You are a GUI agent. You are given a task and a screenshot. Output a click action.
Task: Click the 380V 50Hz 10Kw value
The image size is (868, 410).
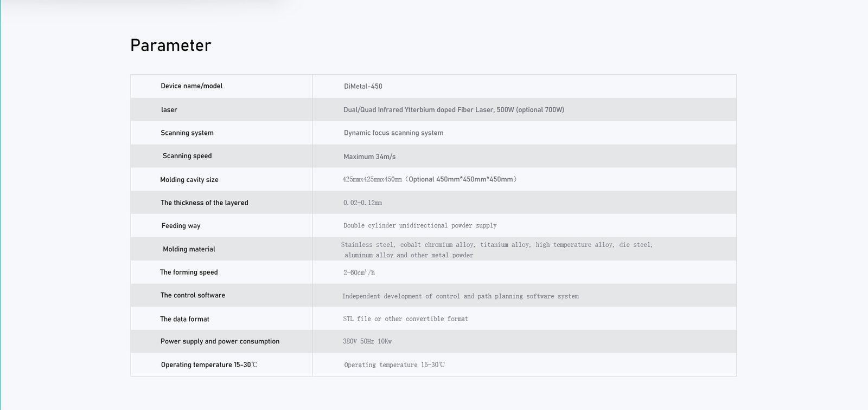(367, 342)
